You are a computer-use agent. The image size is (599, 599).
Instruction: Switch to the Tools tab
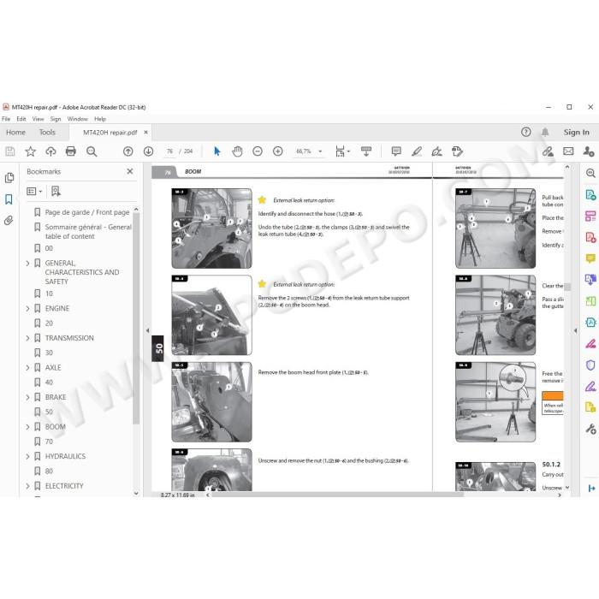pos(47,132)
